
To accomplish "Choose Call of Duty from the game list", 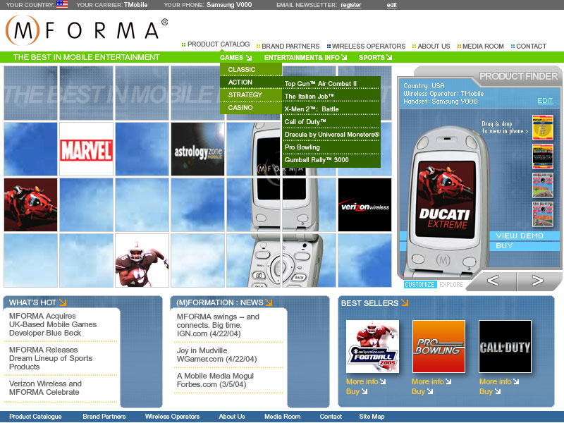I will pos(305,122).
